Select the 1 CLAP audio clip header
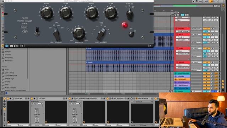227x128 pixels. (x=130, y=48)
